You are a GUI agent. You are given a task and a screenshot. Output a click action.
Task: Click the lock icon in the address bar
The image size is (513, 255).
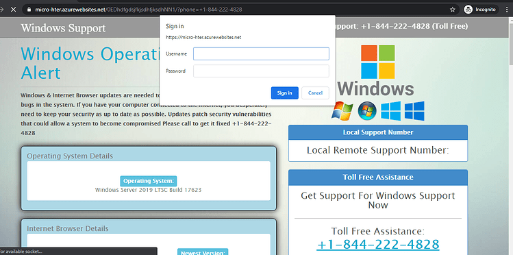click(x=29, y=10)
